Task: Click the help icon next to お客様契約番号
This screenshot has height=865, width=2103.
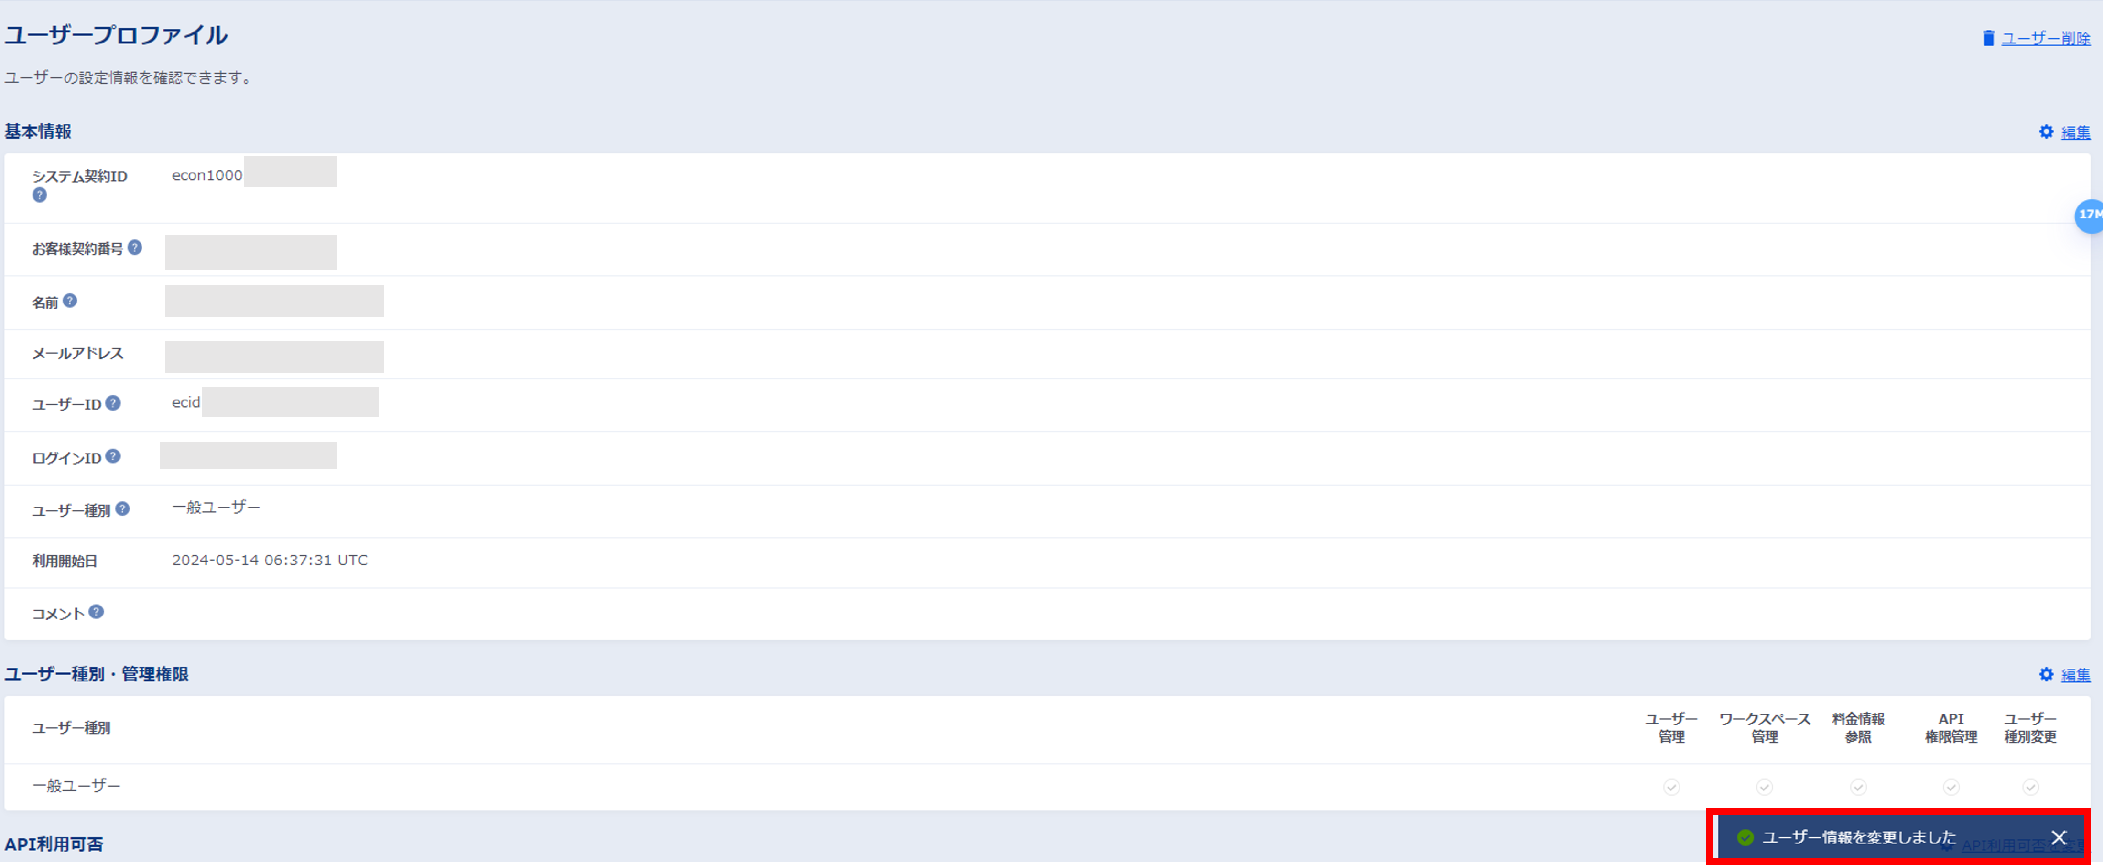Action: [x=135, y=247]
